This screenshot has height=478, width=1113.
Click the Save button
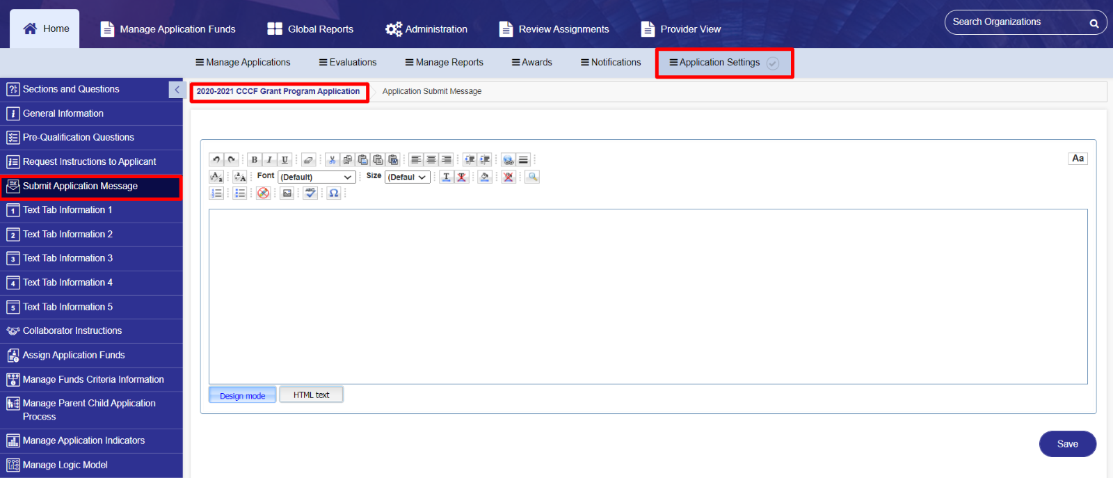pyautogui.click(x=1067, y=444)
